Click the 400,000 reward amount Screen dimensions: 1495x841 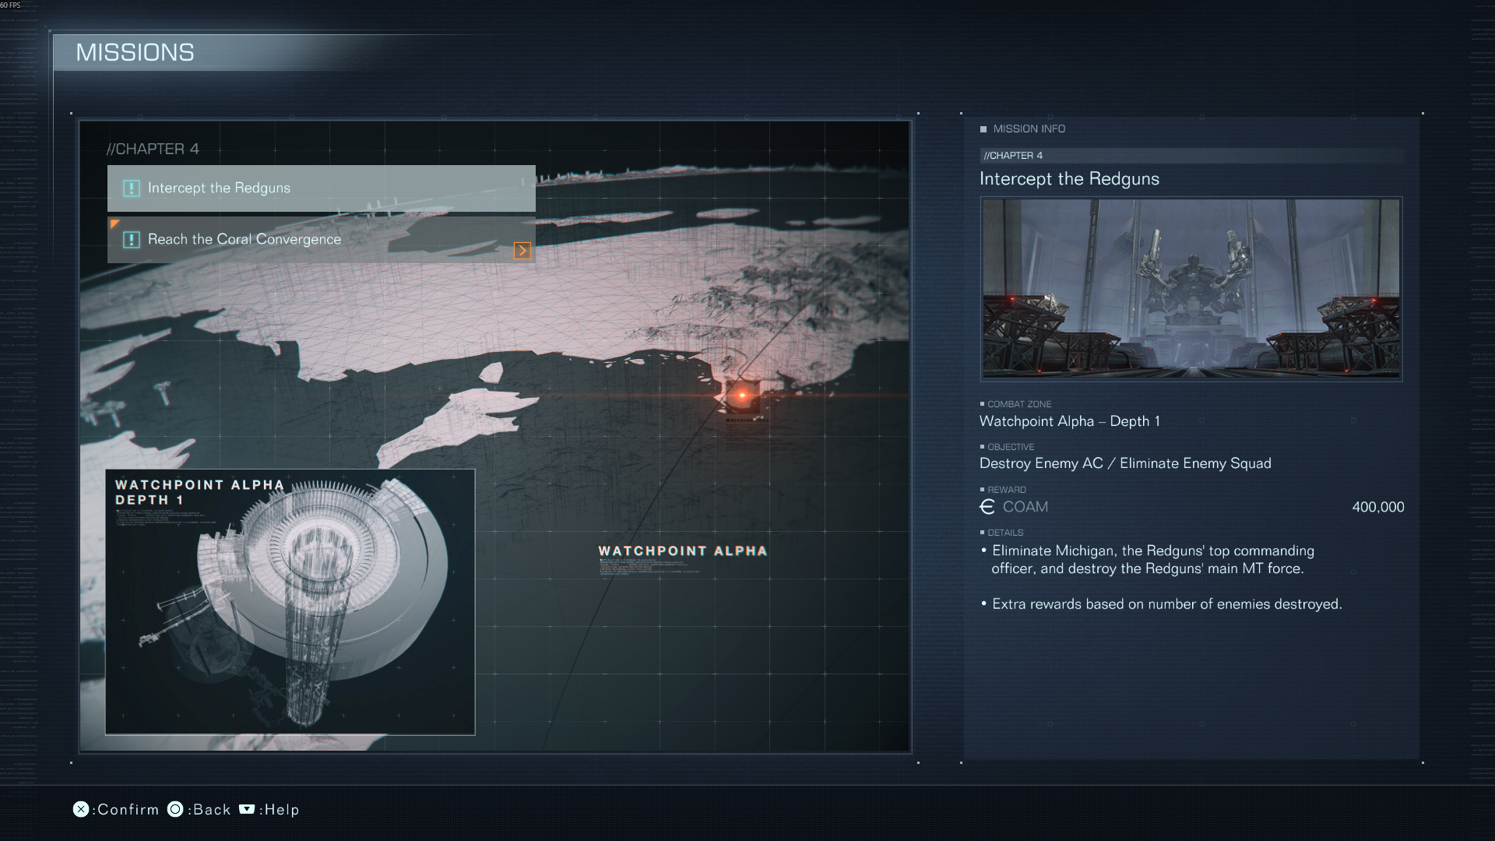1377,507
